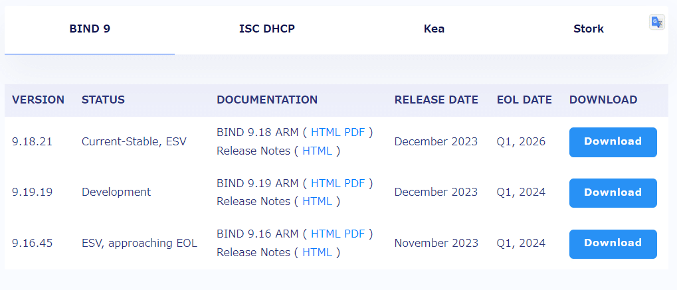677x290 pixels.
Task: View 9.19.19 Release Notes HTML
Action: [318, 202]
